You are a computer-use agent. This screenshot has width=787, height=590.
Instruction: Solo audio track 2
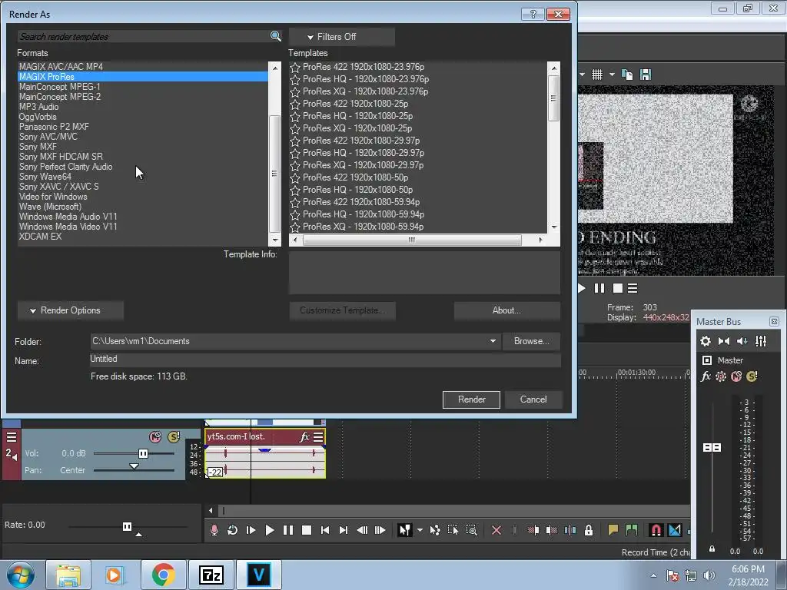[174, 436]
